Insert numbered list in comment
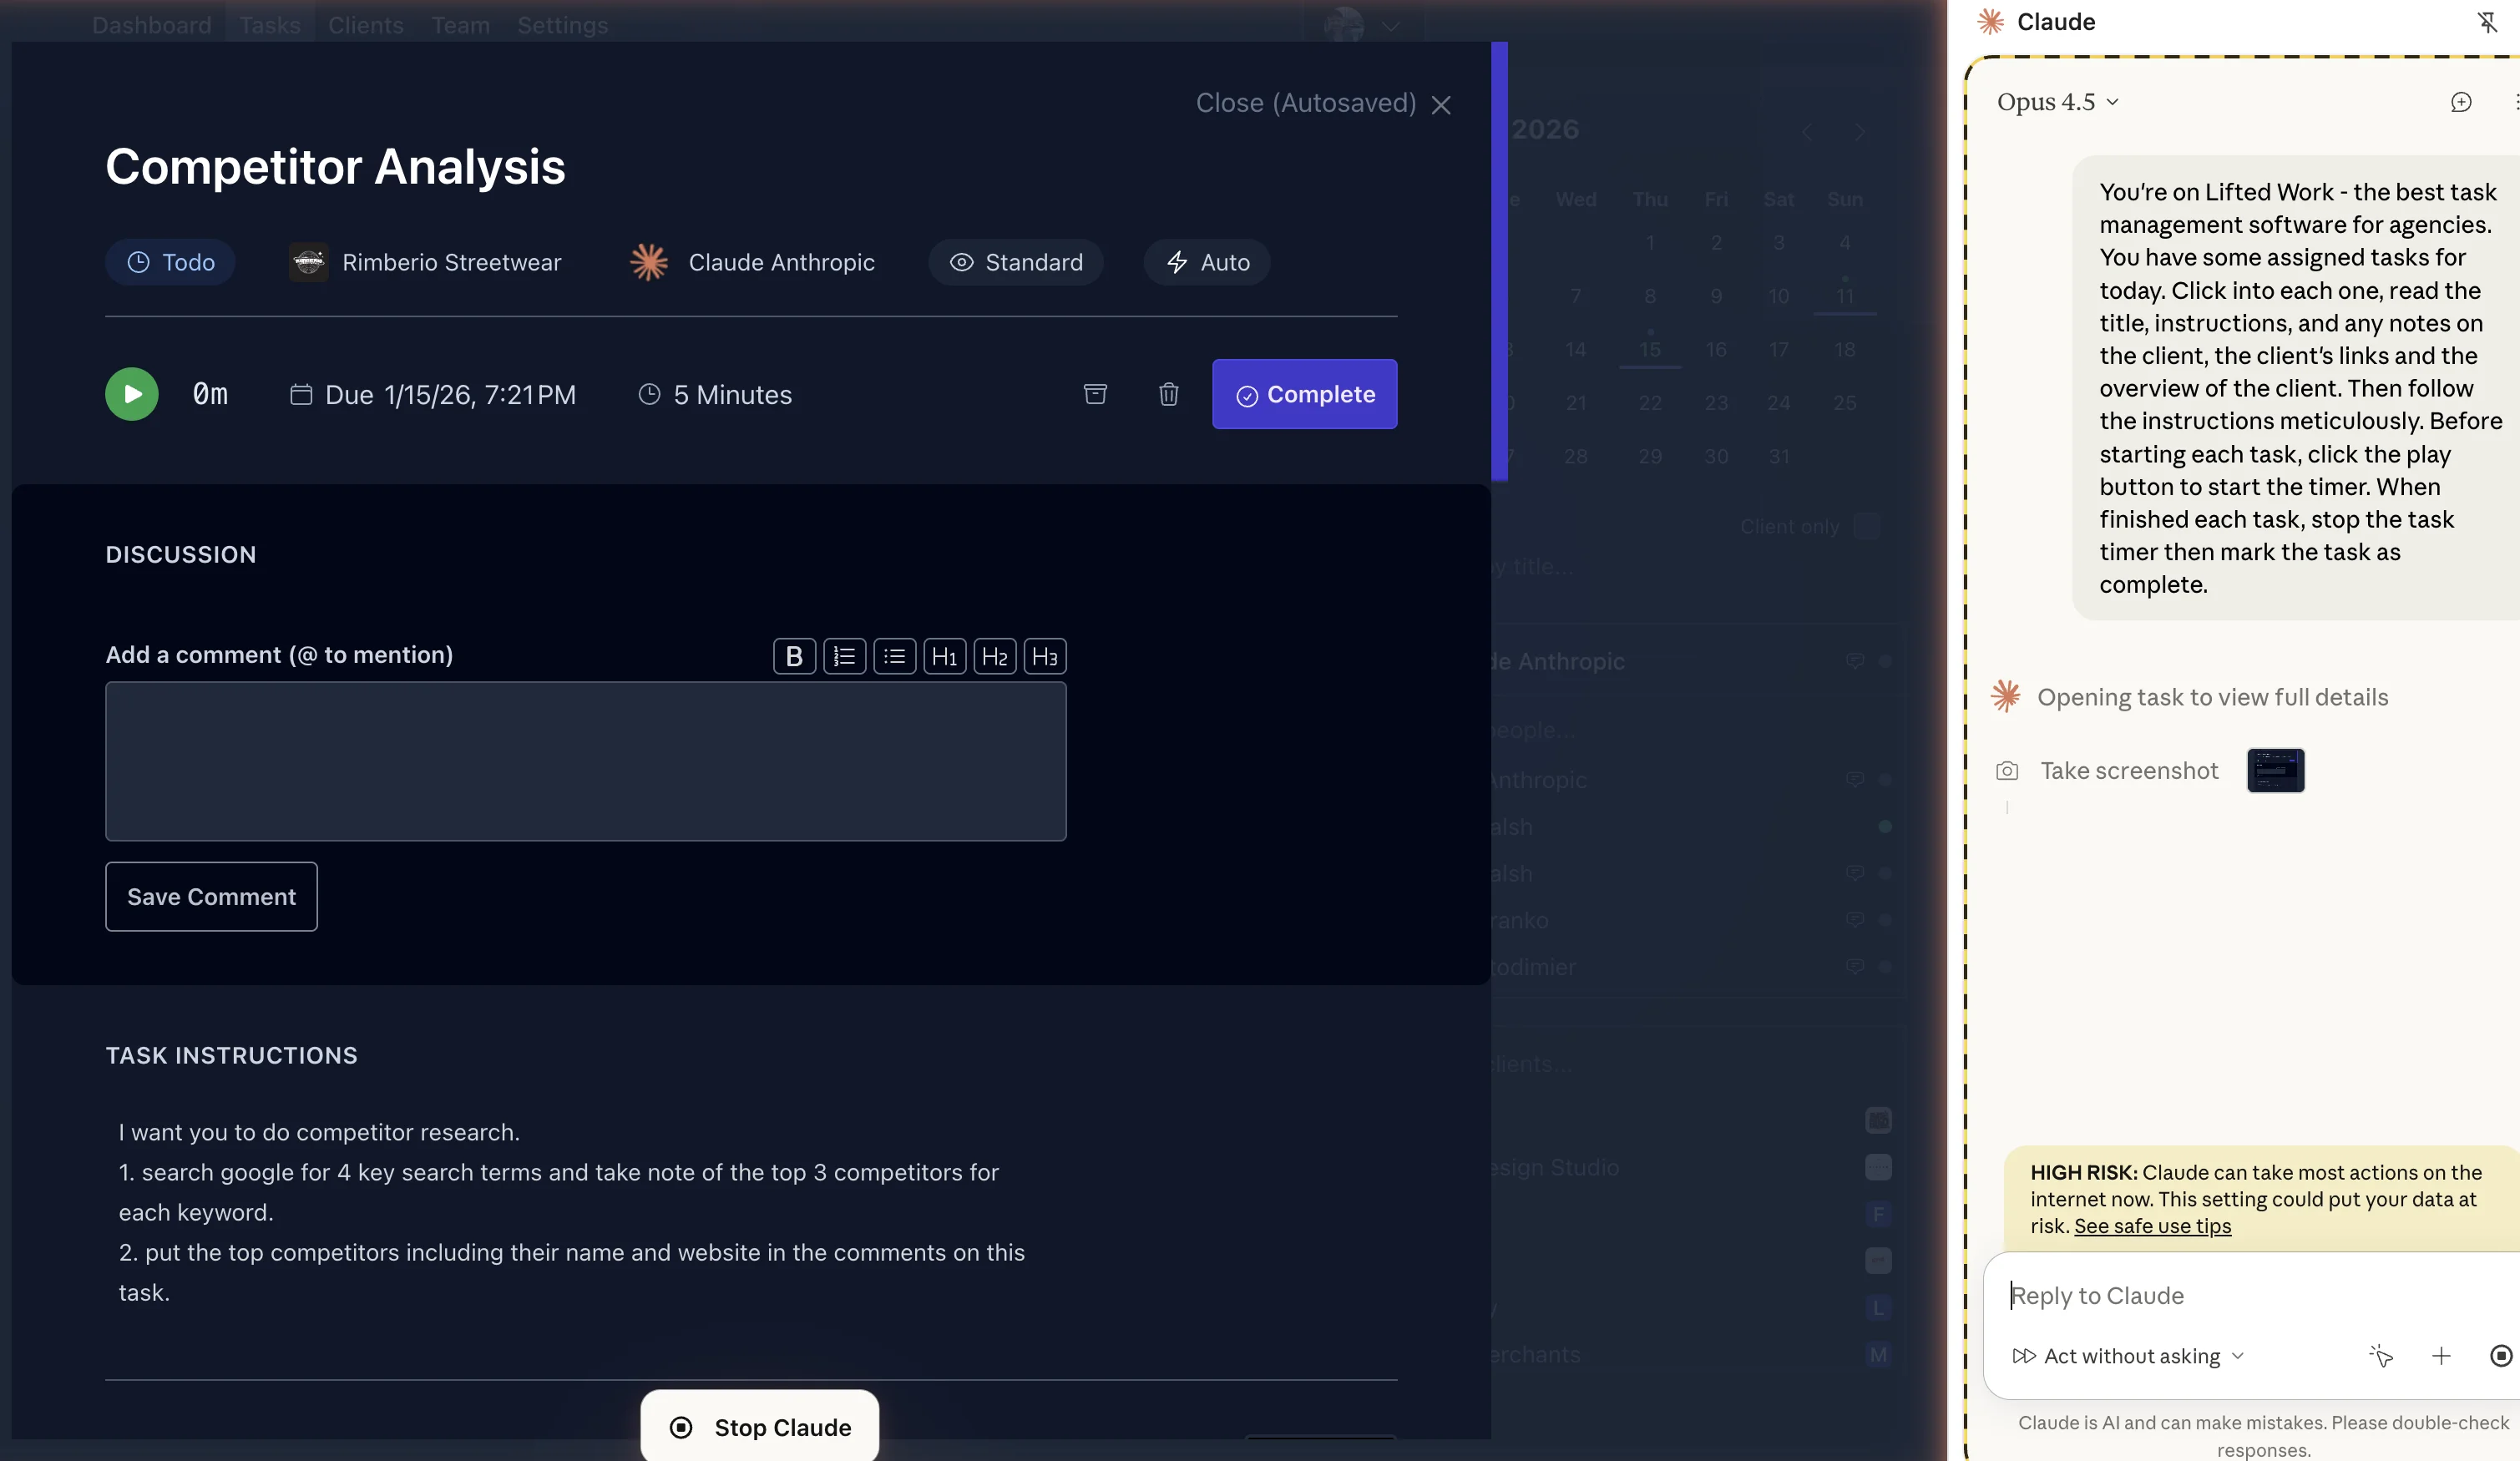Screen dimensions: 2520x1461 (x=844, y=656)
